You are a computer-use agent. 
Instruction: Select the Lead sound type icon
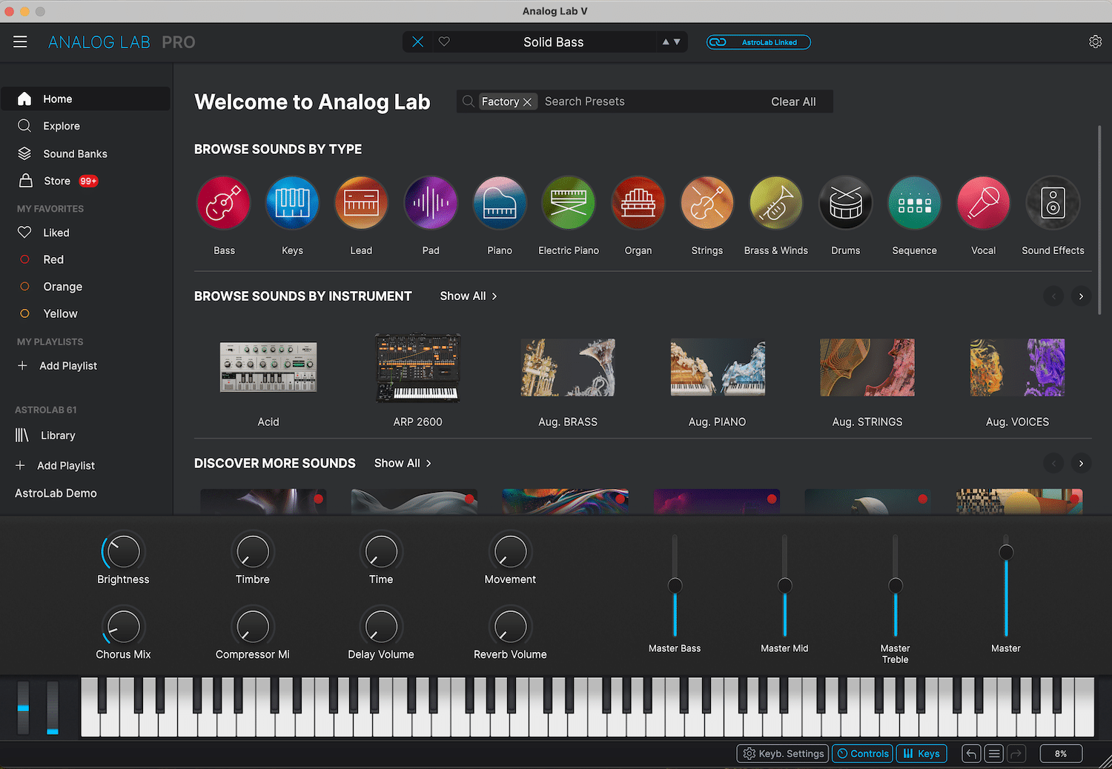(362, 203)
